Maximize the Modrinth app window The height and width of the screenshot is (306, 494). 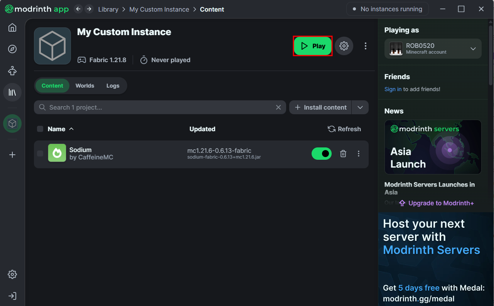(461, 9)
